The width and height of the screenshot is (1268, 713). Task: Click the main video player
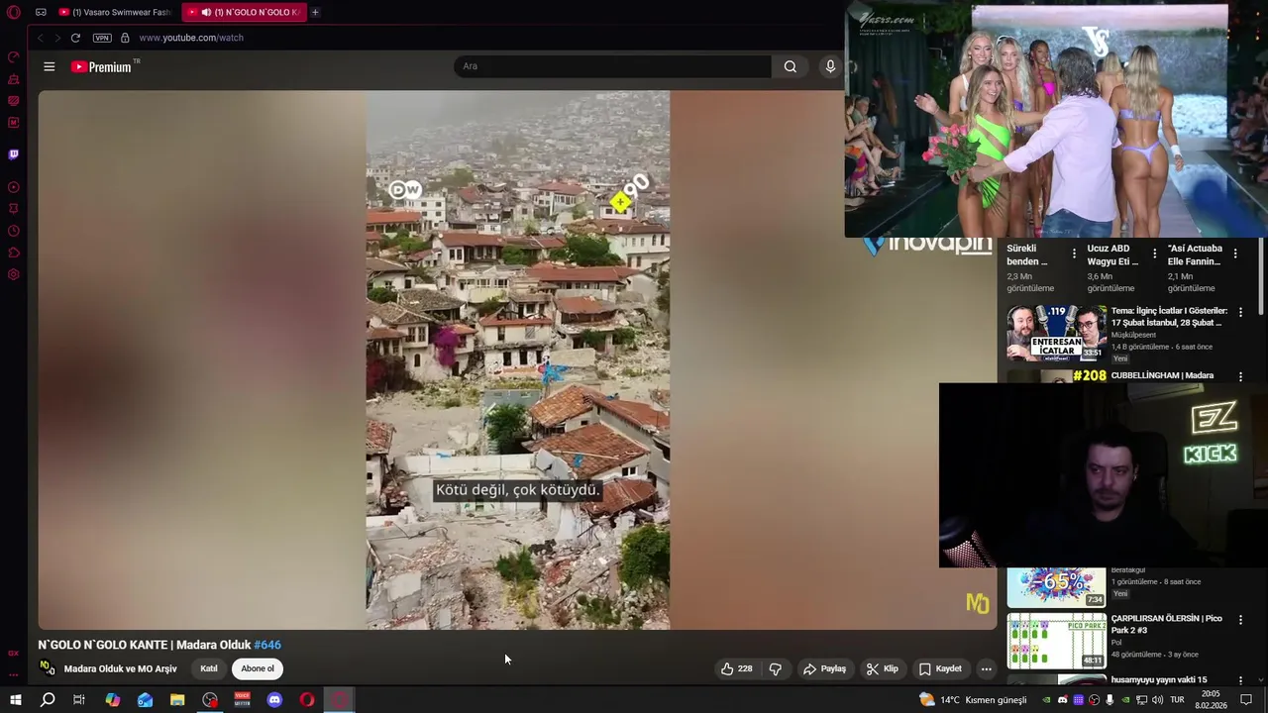coord(517,360)
